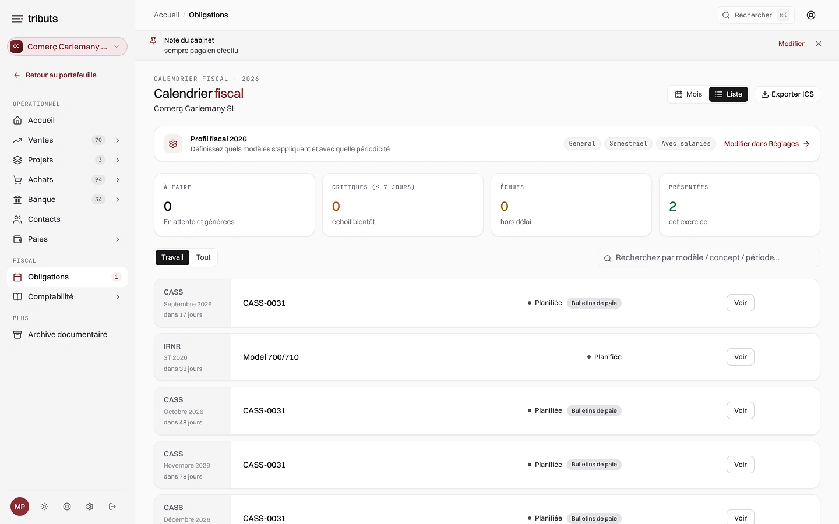This screenshot has height=524, width=839.
Task: Open Contacts in the sidebar
Action: point(67,219)
